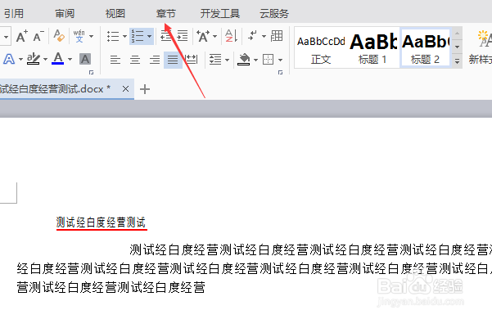
Task: Clear formatting with the eraser icon
Action: point(59,36)
